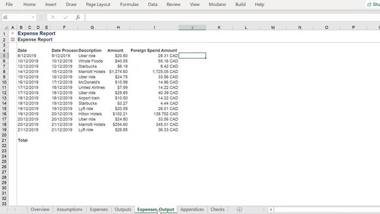Image resolution: width=380 pixels, height=214 pixels.
Task: Select column K header
Action: [219, 27]
